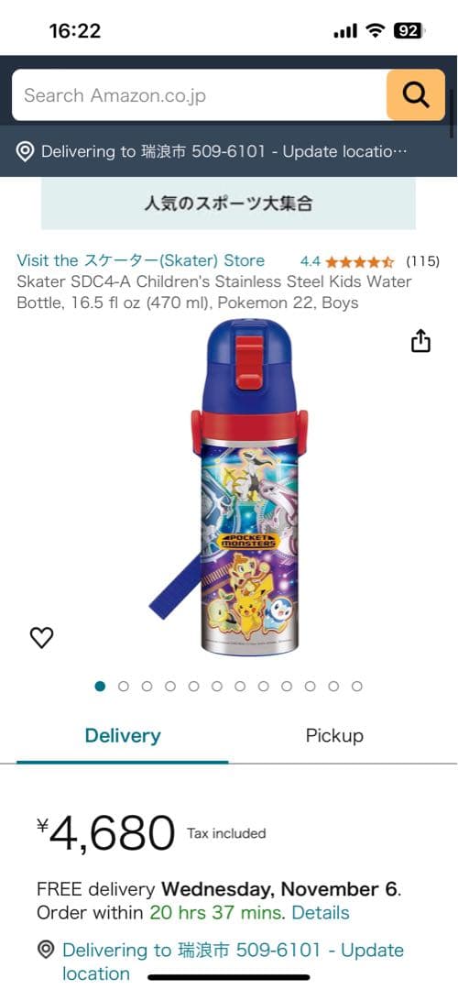Tap the share icon beside product image
The width and height of the screenshot is (458, 990).
click(x=420, y=340)
